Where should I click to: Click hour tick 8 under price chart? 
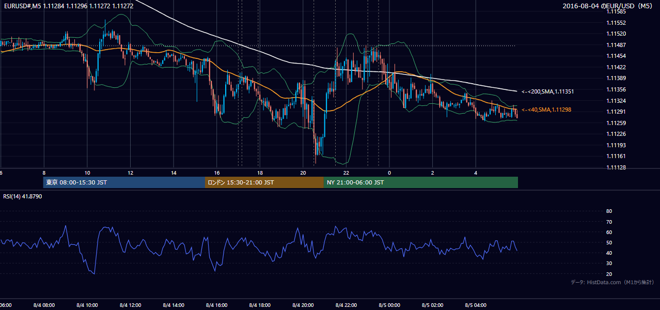[x=44, y=173]
